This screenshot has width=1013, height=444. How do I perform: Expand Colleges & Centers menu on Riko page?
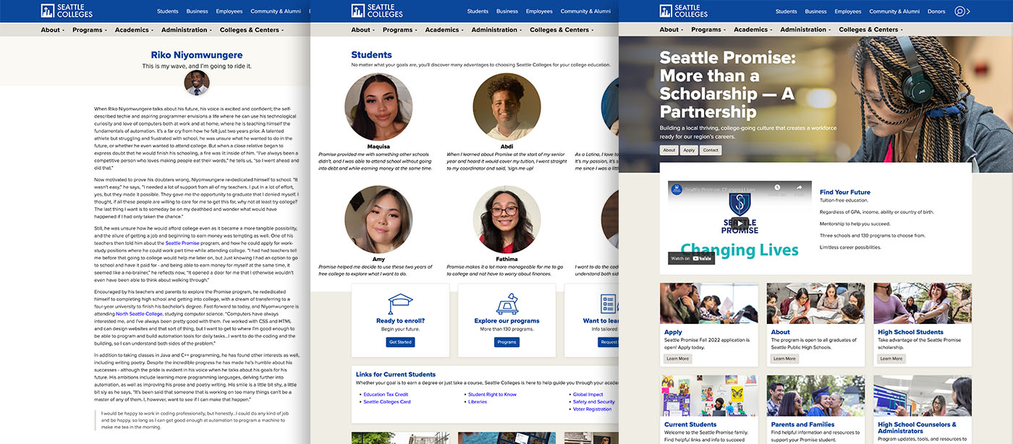(252, 30)
